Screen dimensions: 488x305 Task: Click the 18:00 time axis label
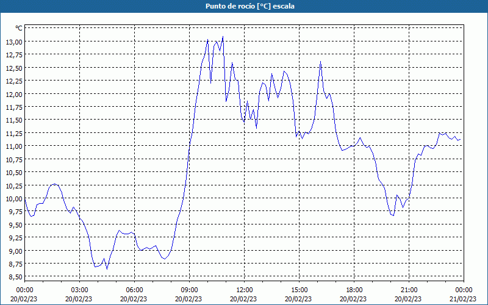point(354,290)
